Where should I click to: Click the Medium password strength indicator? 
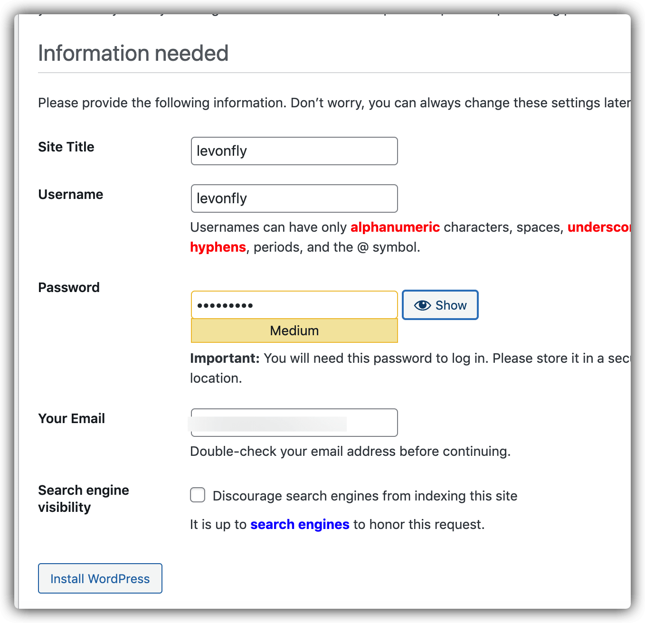[x=294, y=330]
